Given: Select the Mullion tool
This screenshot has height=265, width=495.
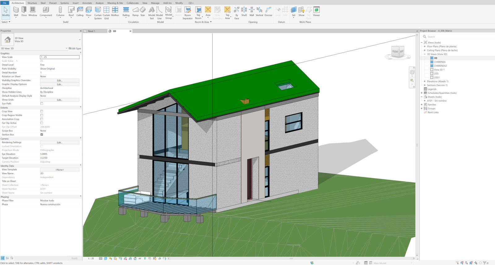Looking at the screenshot, I should coord(115,12).
